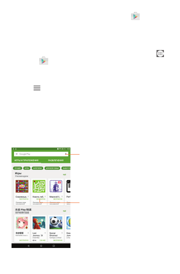
Task: Open the three-dot menu on Lost Journey card
Action: [45, 233]
